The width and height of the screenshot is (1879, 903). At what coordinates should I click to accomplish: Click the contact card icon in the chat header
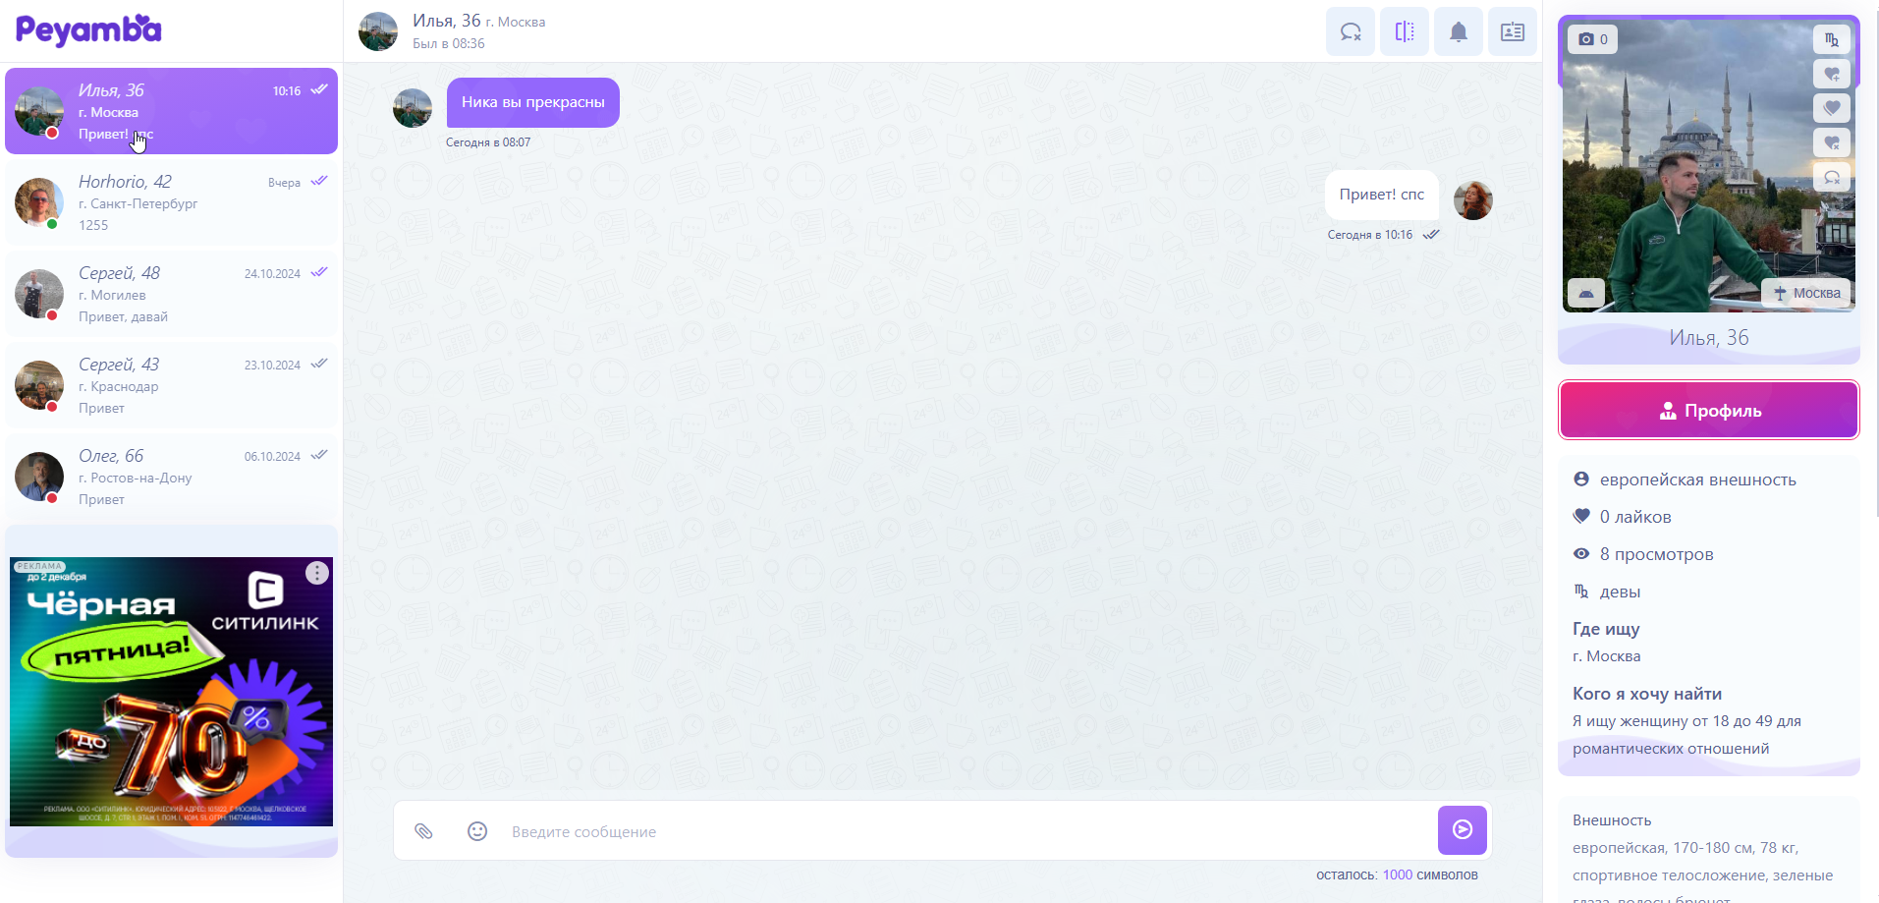point(1513,32)
